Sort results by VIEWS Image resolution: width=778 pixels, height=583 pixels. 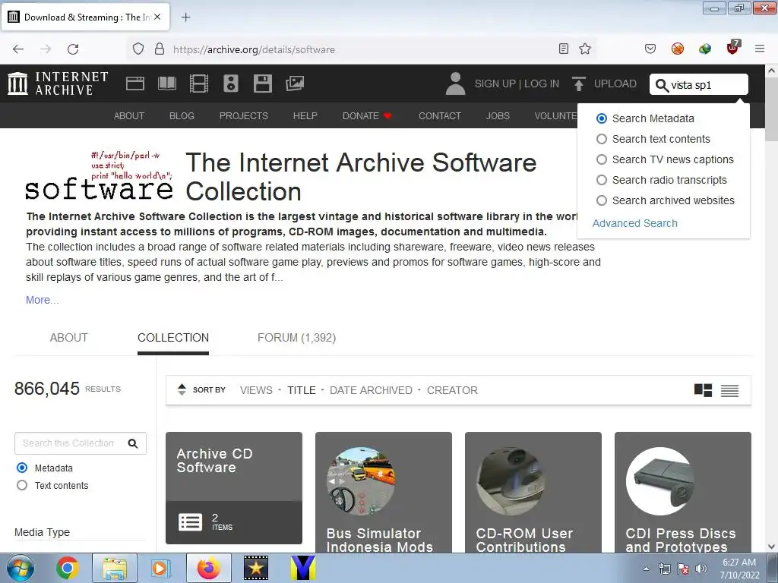pos(256,390)
